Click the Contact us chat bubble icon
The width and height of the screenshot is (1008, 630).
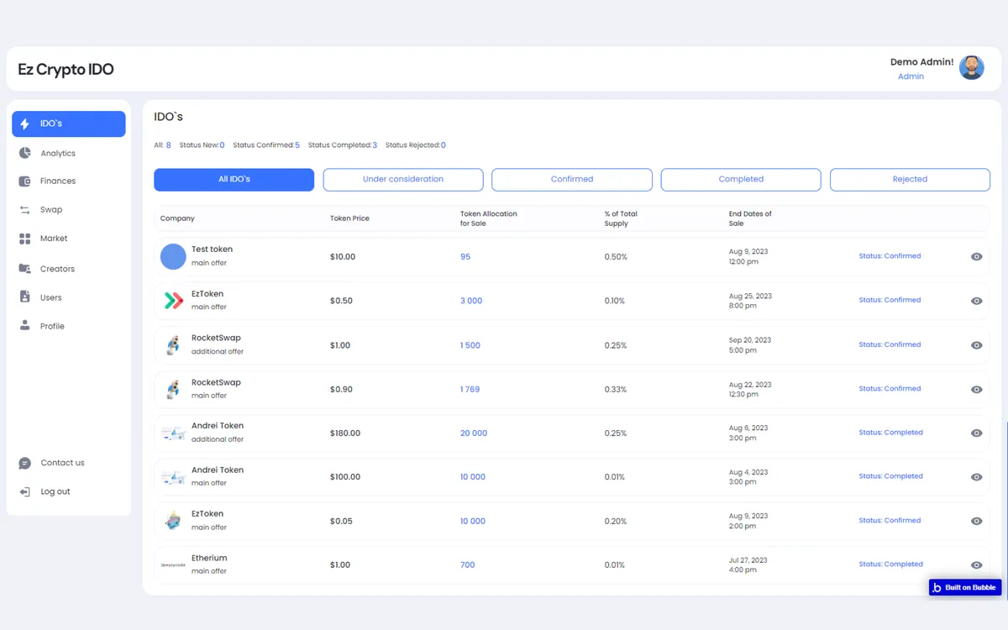(24, 463)
